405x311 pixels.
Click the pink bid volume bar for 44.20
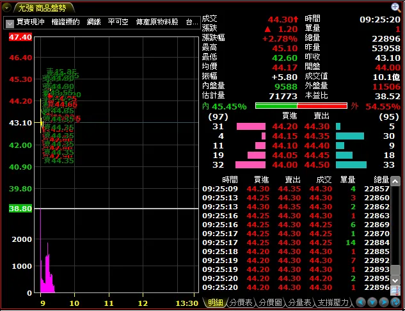[x=251, y=126]
